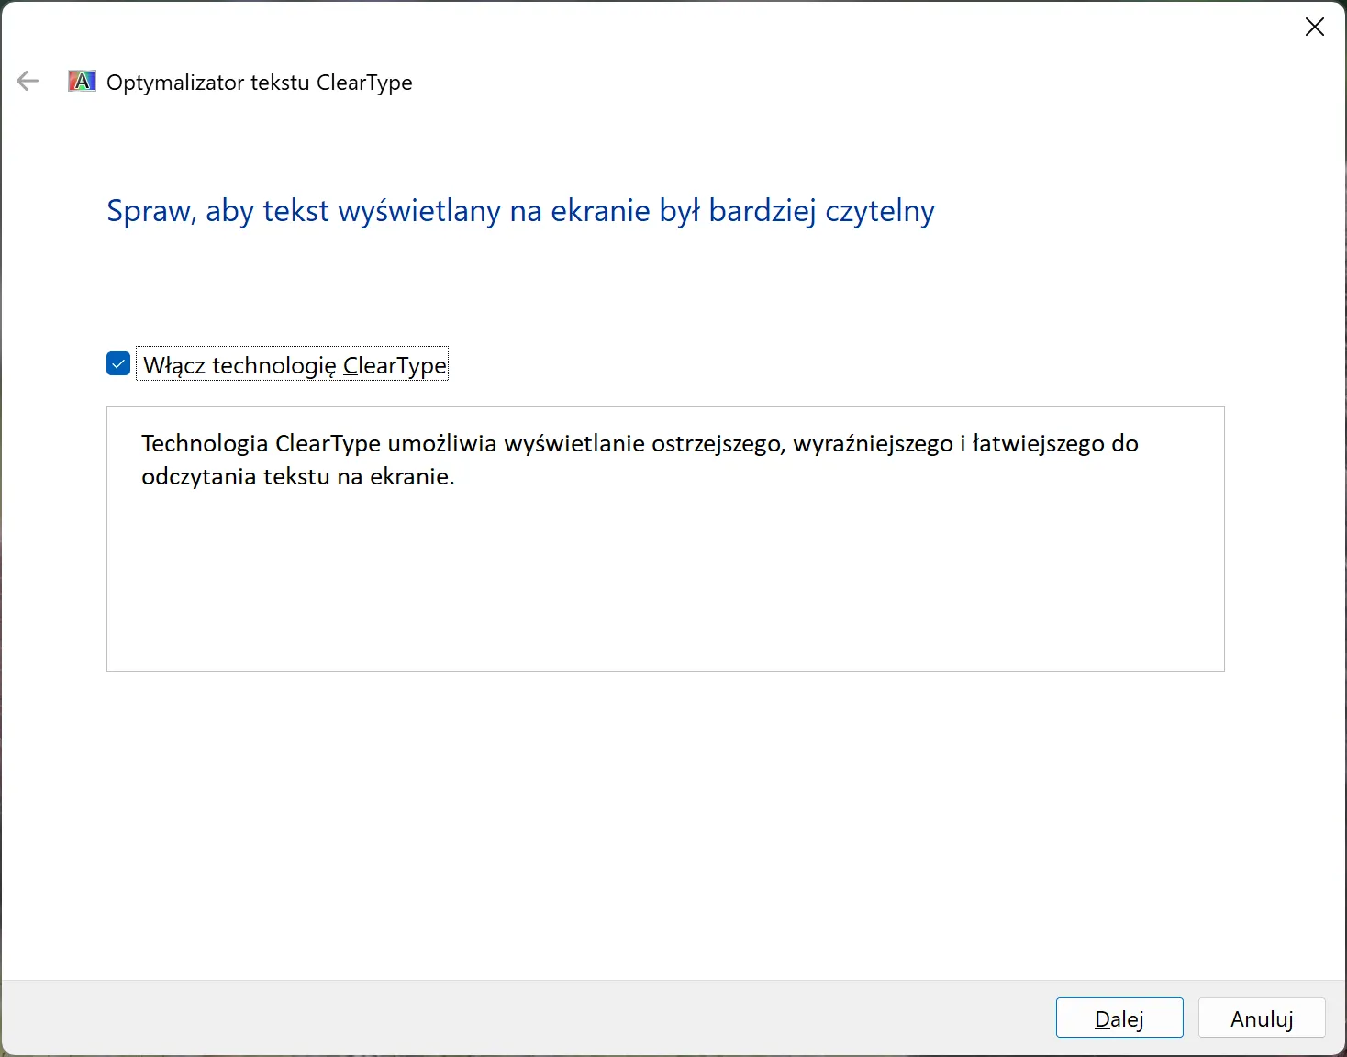The image size is (1347, 1057).
Task: Cancel with the Anuluj button
Action: pos(1262,1018)
